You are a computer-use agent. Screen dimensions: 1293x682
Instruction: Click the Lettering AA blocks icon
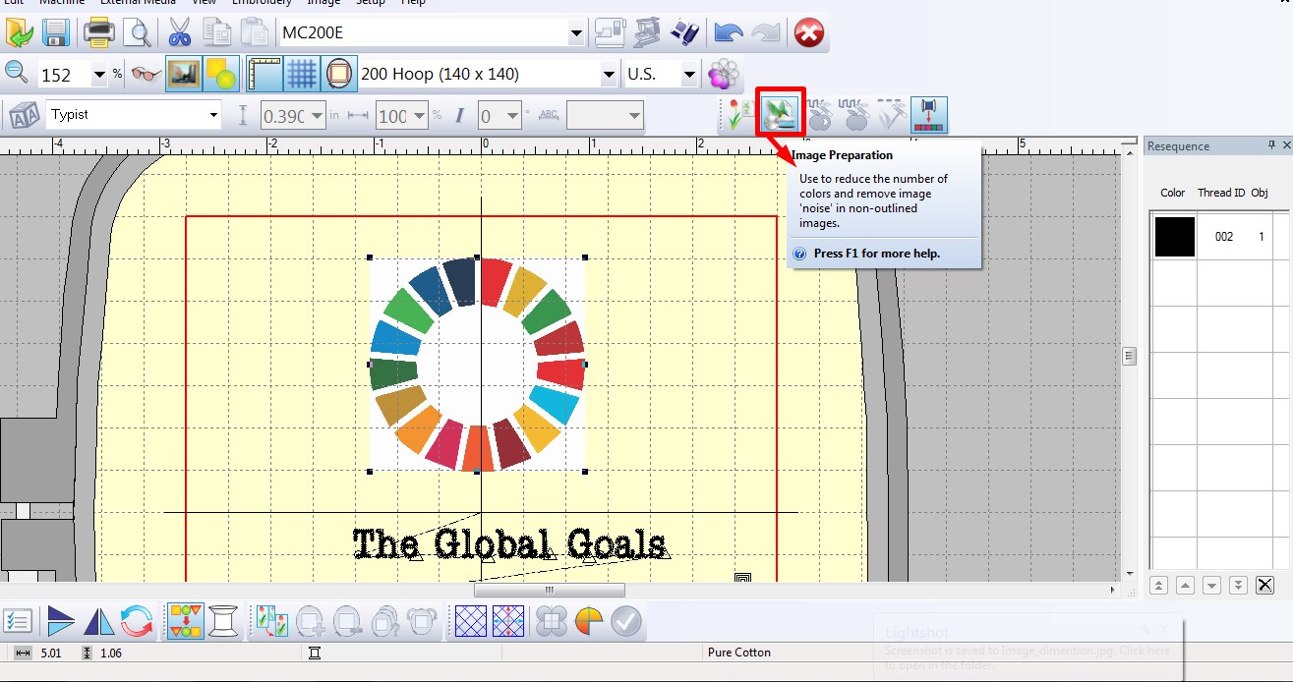point(24,116)
